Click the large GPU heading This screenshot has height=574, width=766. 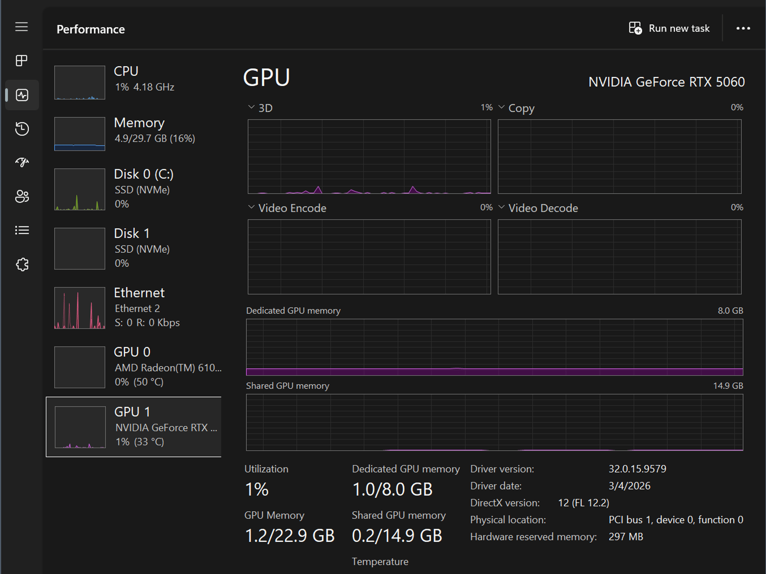[x=267, y=77]
